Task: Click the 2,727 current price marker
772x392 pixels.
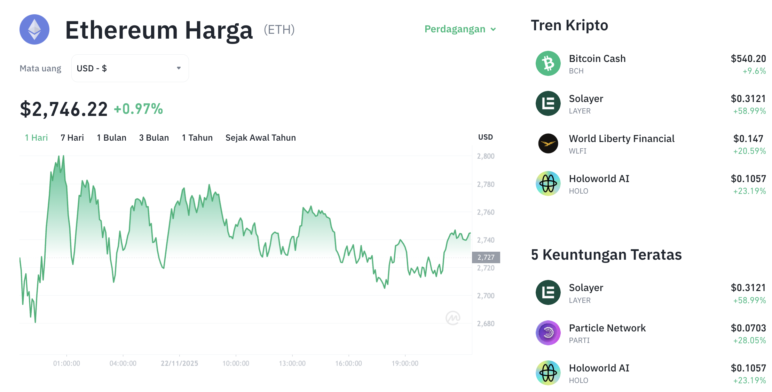Action: pyautogui.click(x=486, y=257)
